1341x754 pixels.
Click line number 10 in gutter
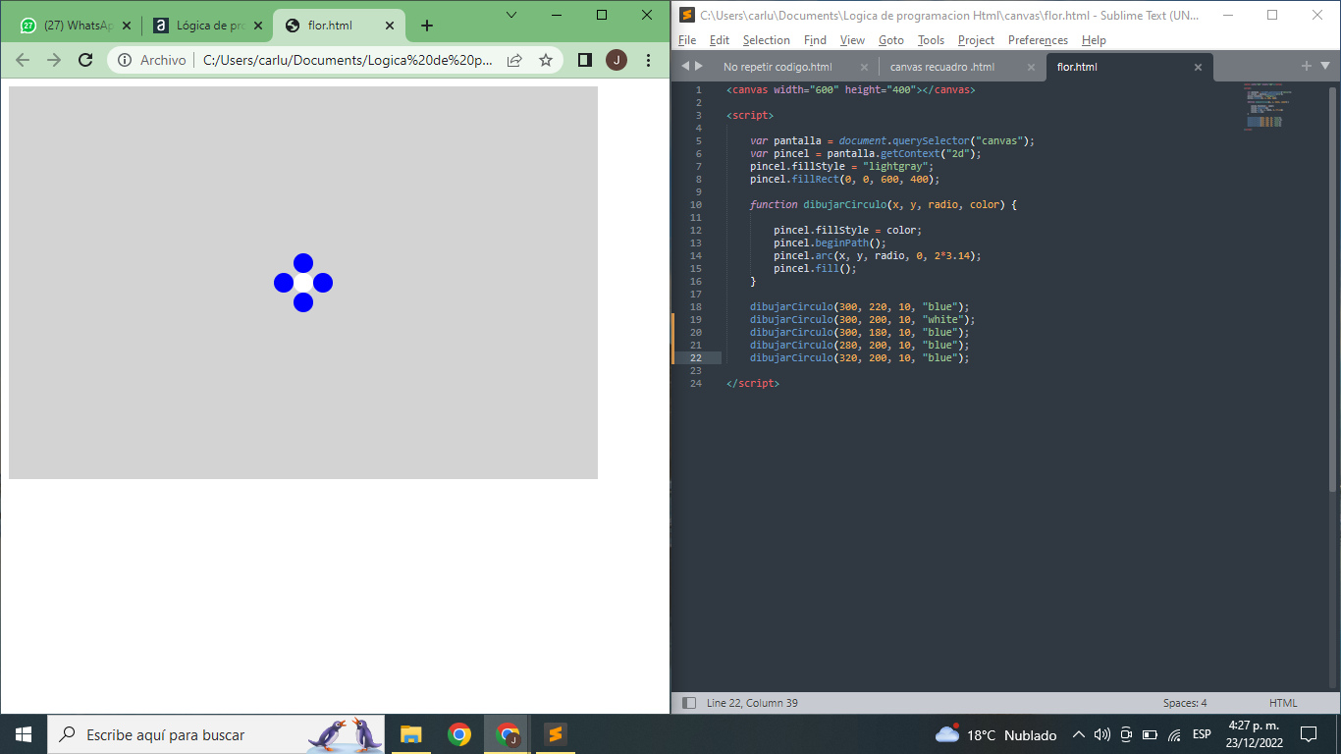[x=696, y=204]
